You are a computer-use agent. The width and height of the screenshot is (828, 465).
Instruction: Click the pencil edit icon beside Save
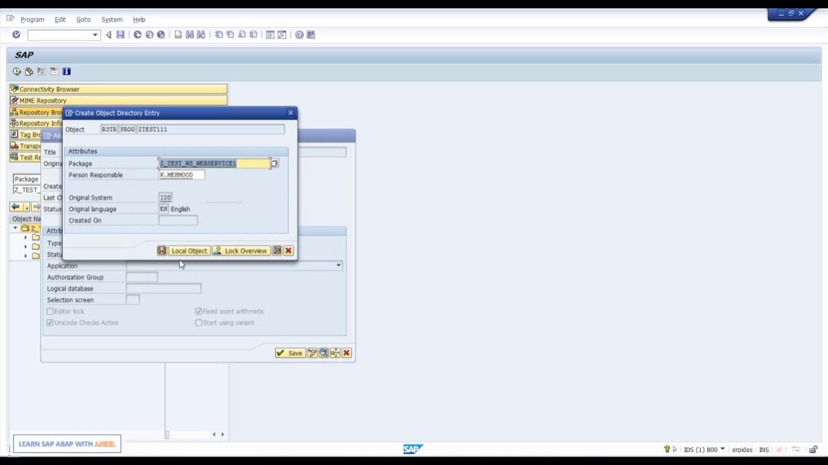point(312,353)
